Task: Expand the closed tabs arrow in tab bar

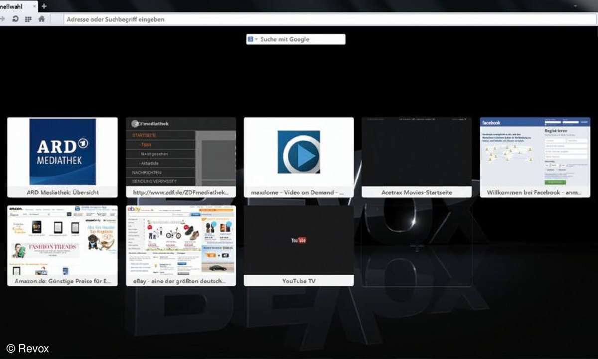Action: tap(575, 6)
